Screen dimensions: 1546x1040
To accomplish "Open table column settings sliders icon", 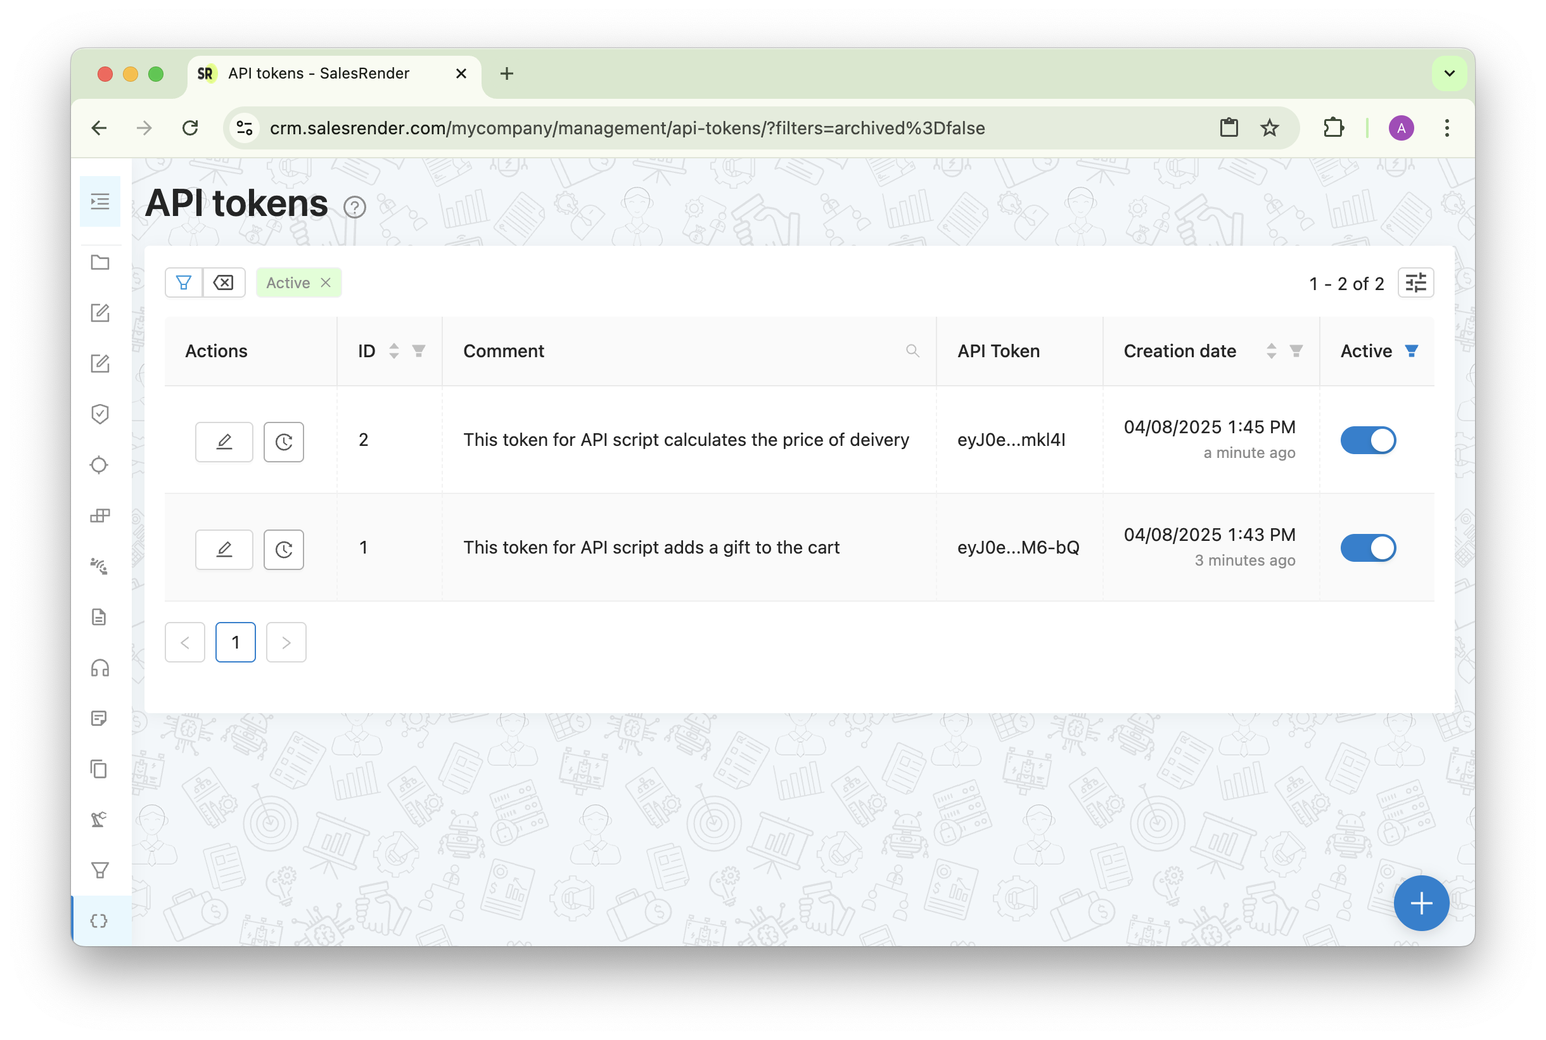I will click(x=1415, y=283).
